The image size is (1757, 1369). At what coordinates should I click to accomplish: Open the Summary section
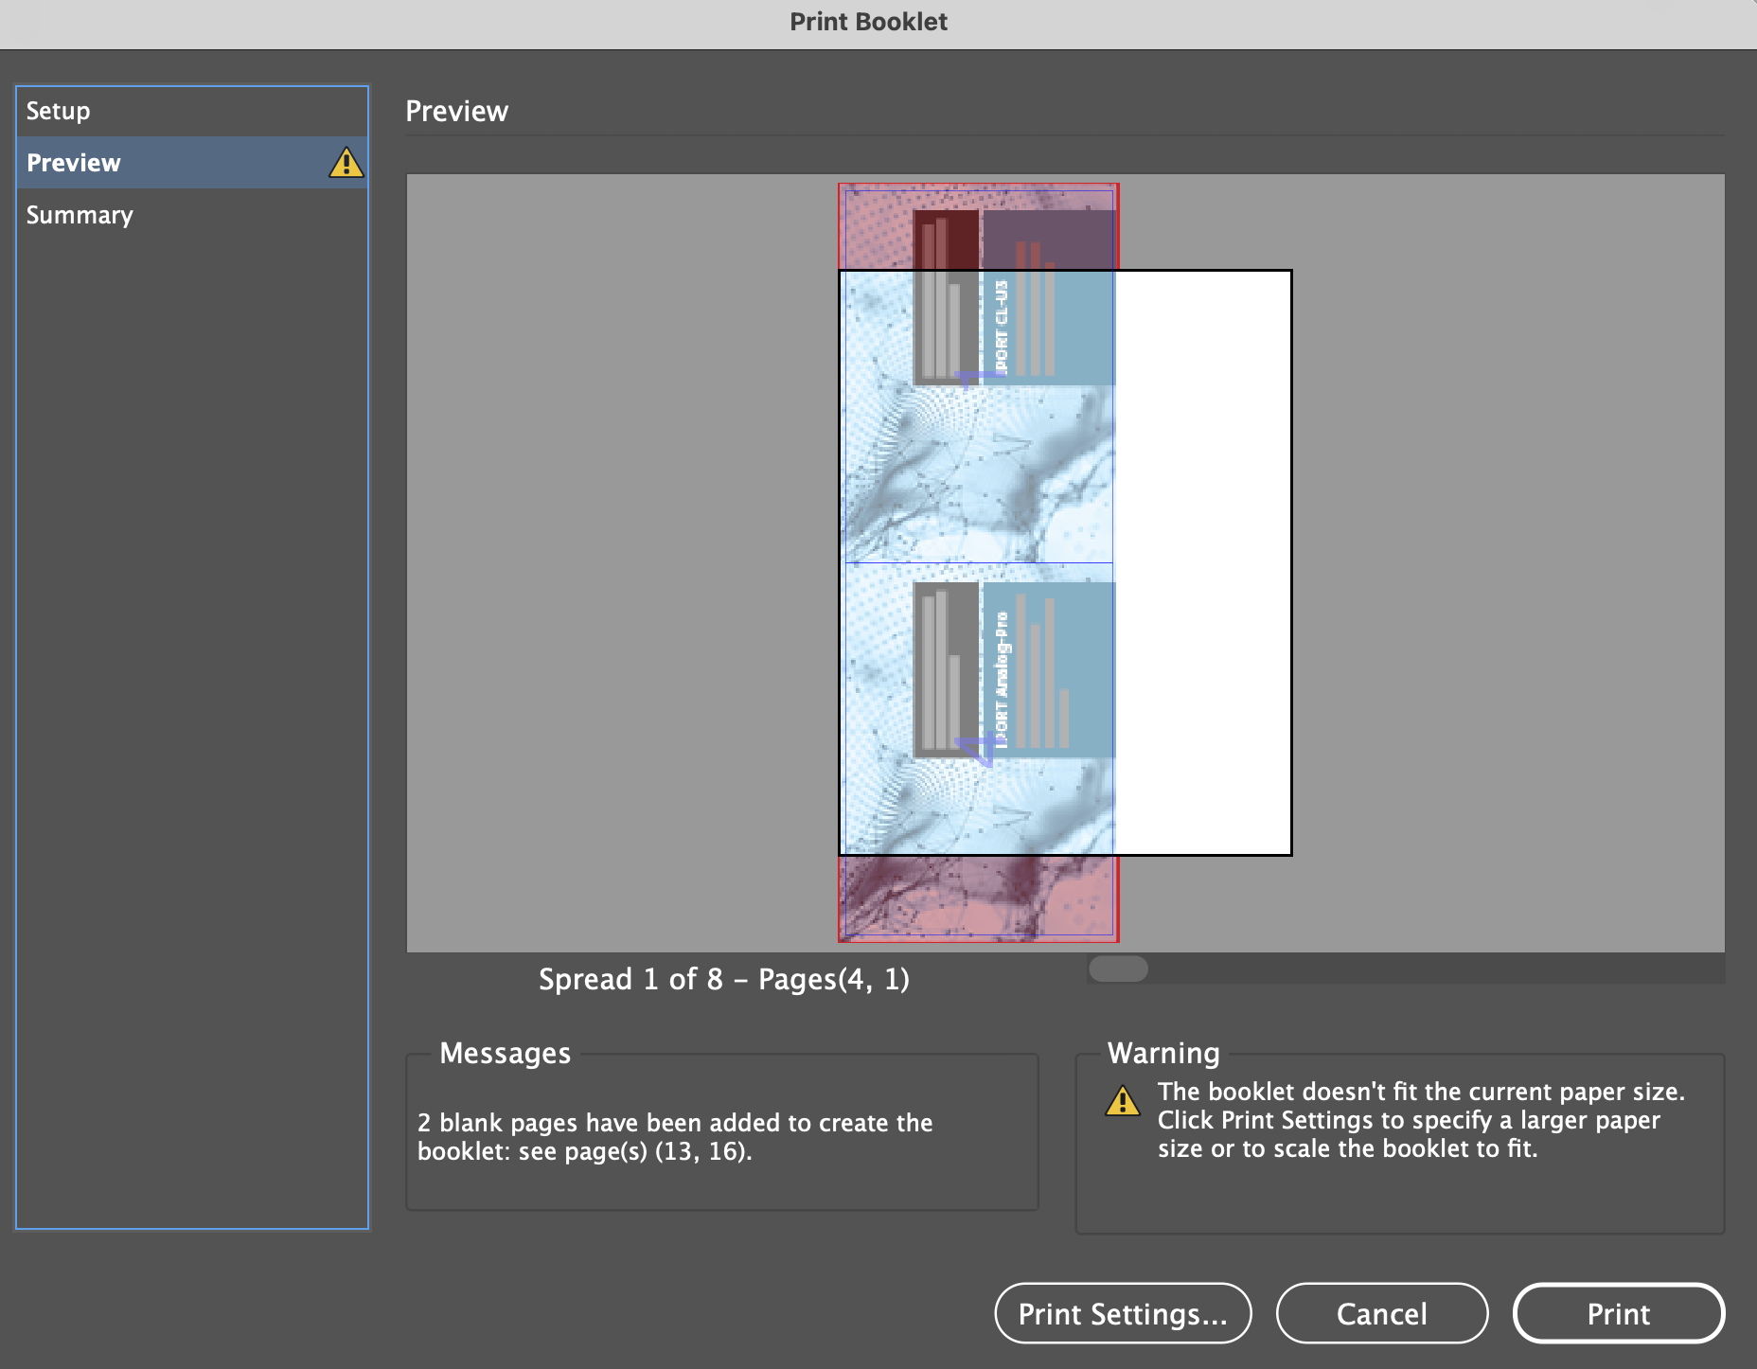click(x=80, y=214)
